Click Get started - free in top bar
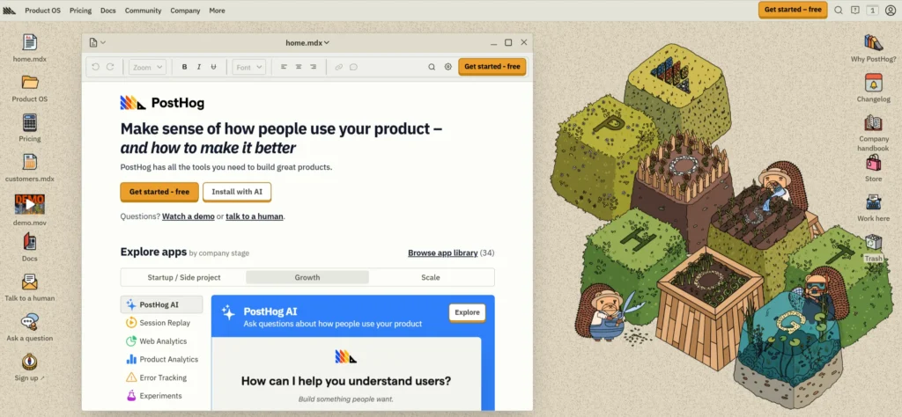 pos(793,10)
